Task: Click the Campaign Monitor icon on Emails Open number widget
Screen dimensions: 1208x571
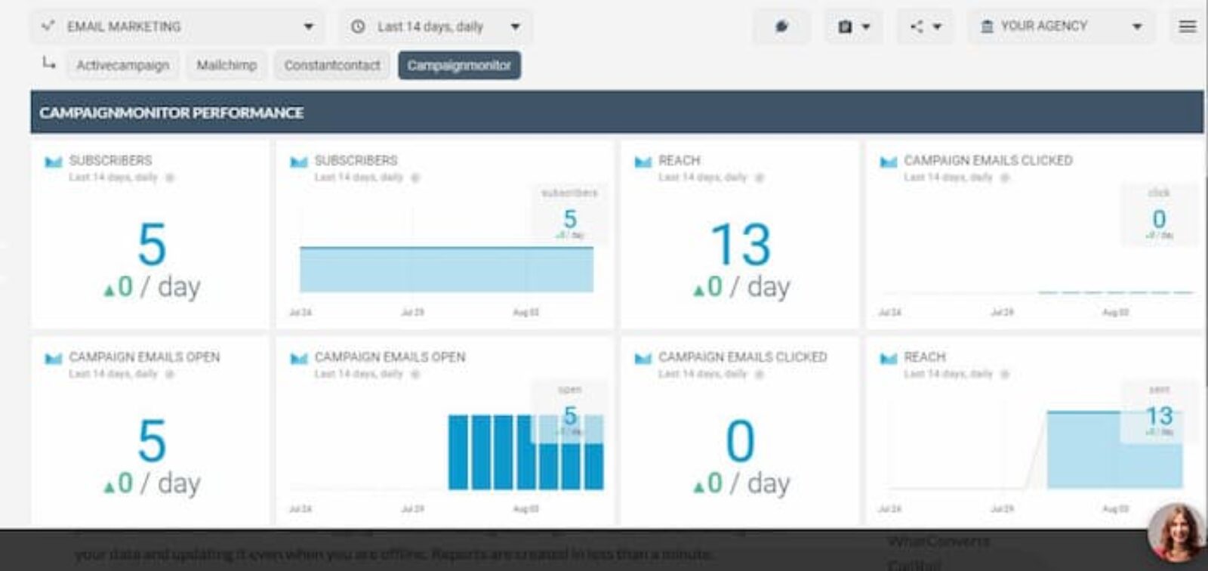Action: coord(54,358)
